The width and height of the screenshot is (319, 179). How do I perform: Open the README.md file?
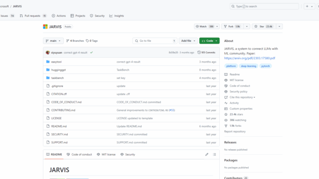coord(59,126)
